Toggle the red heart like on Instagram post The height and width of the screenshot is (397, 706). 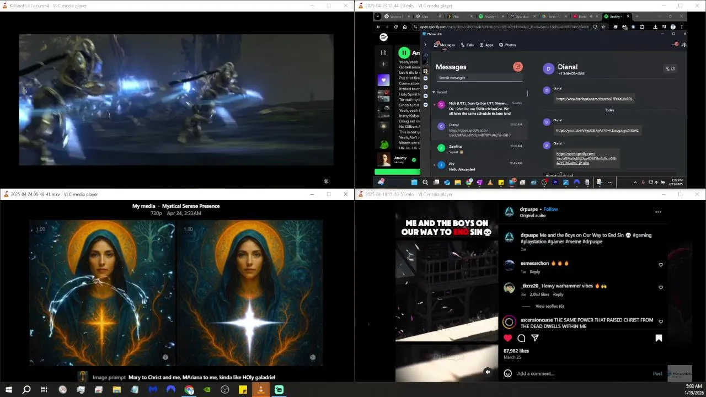pyautogui.click(x=507, y=338)
